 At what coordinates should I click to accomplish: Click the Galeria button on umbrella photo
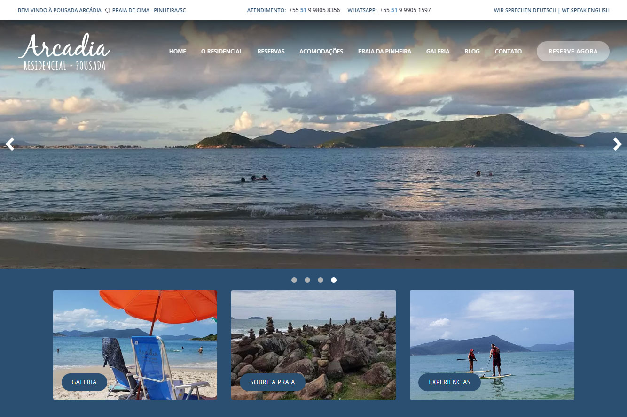coord(84,382)
